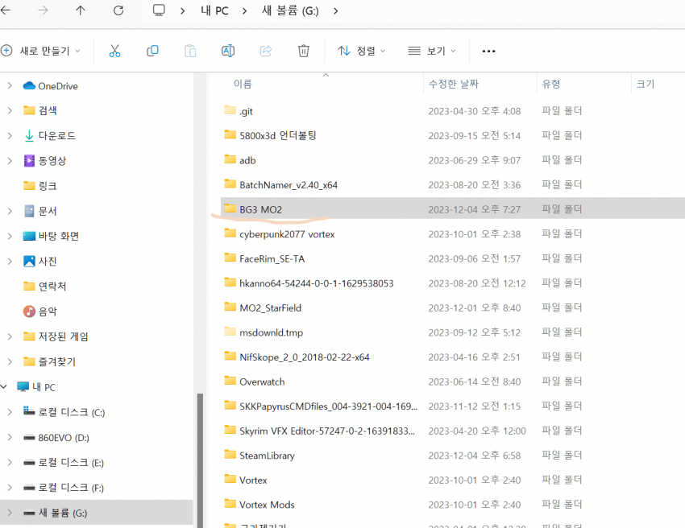Select 즐겨찾기 in the navigation pane
The width and height of the screenshot is (685, 528).
pos(57,361)
